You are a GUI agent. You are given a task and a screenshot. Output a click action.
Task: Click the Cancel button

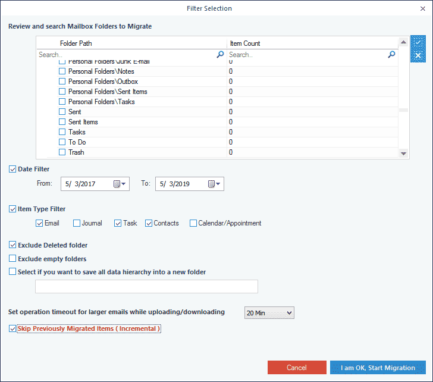(297, 368)
